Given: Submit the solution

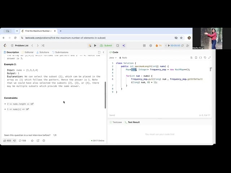Looking at the screenshot, I should (x=106, y=46).
